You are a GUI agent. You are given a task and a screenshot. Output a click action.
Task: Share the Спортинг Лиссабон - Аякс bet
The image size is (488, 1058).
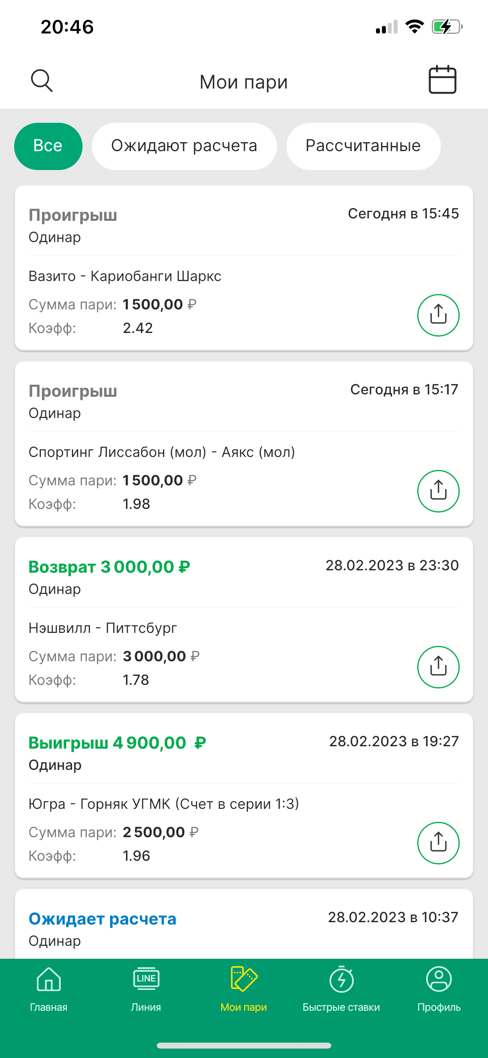[438, 491]
